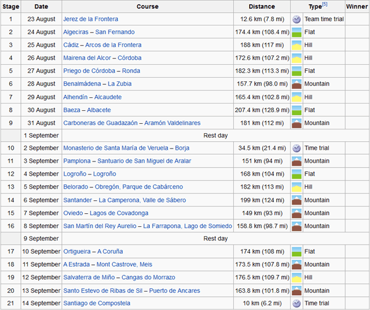Open the San Fernando link
The width and height of the screenshot is (370, 310).
coord(115,32)
